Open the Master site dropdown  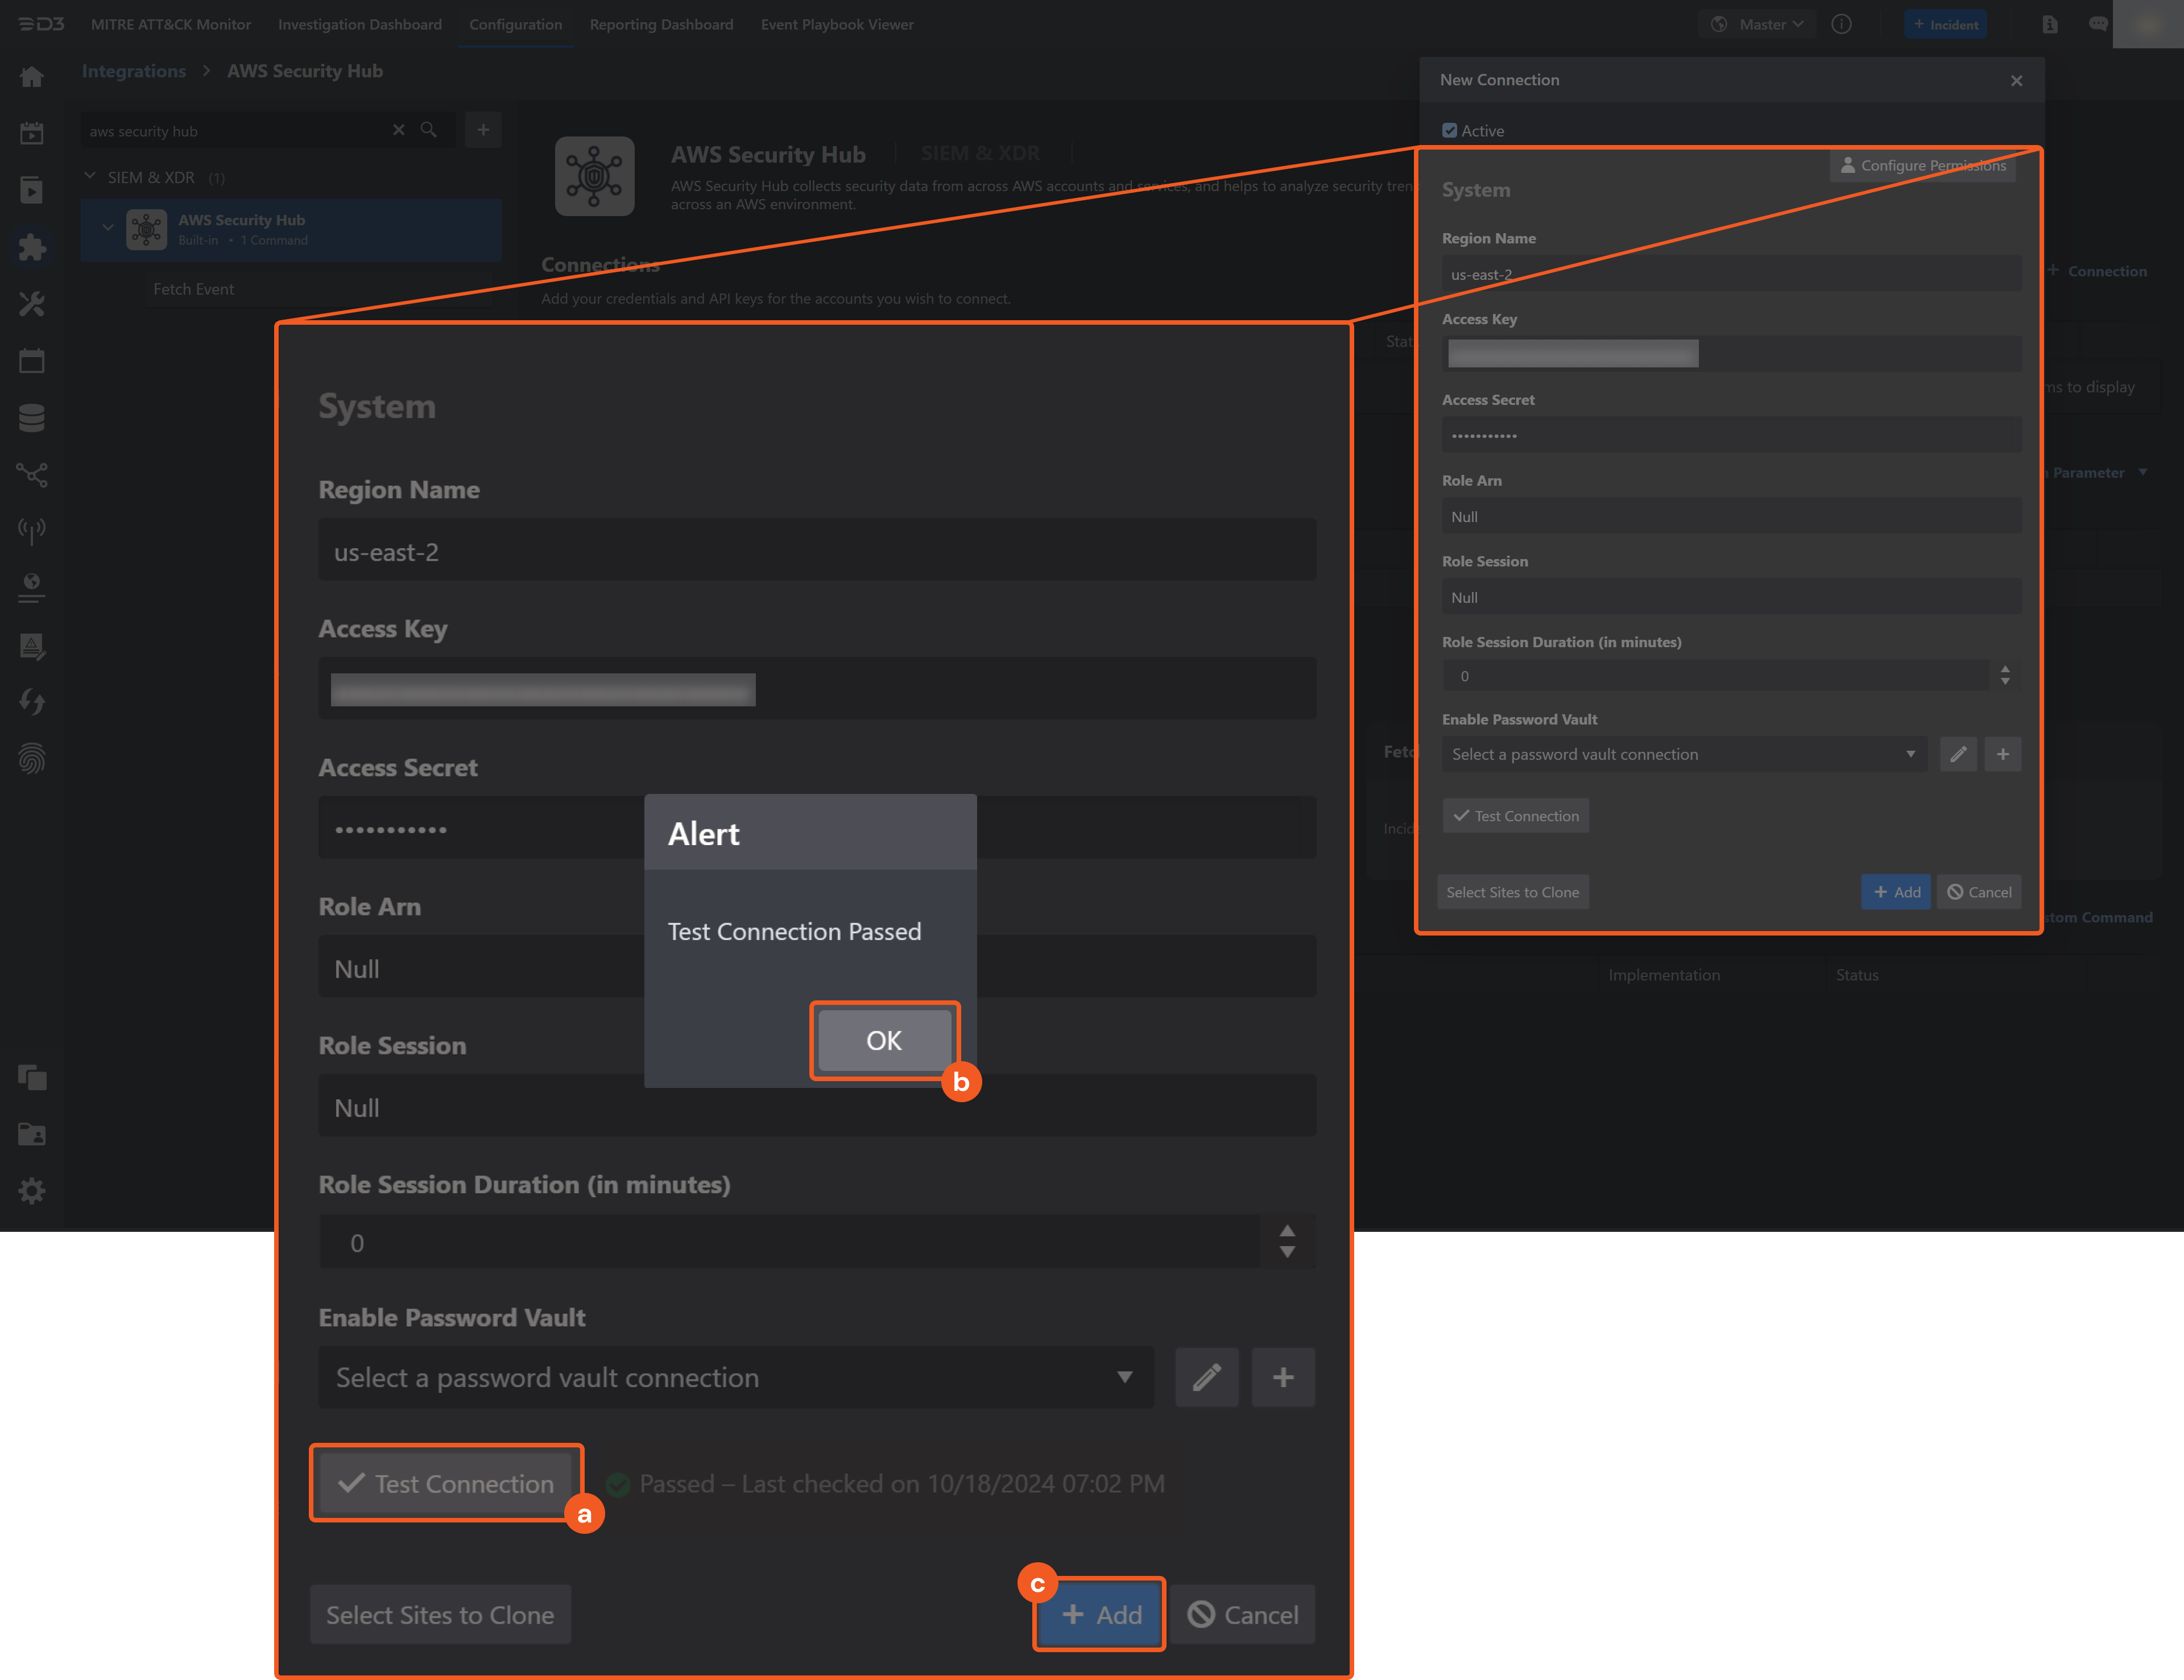pos(1761,24)
